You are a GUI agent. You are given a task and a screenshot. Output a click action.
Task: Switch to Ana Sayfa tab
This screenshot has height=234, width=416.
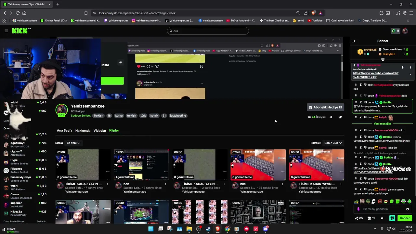coord(64,130)
